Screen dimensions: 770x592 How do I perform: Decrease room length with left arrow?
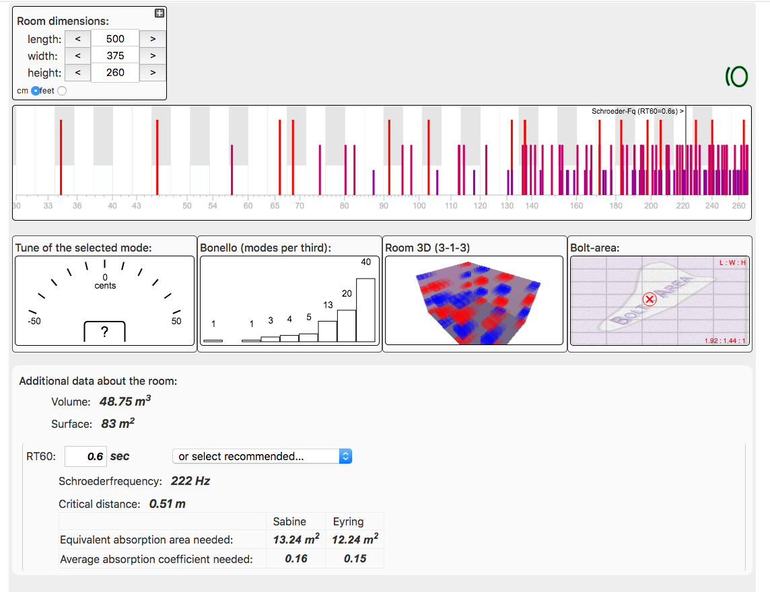77,40
